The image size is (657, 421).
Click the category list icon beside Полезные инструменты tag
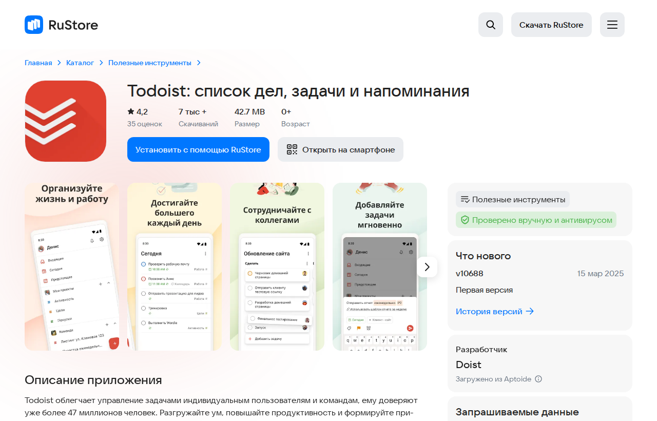465,199
